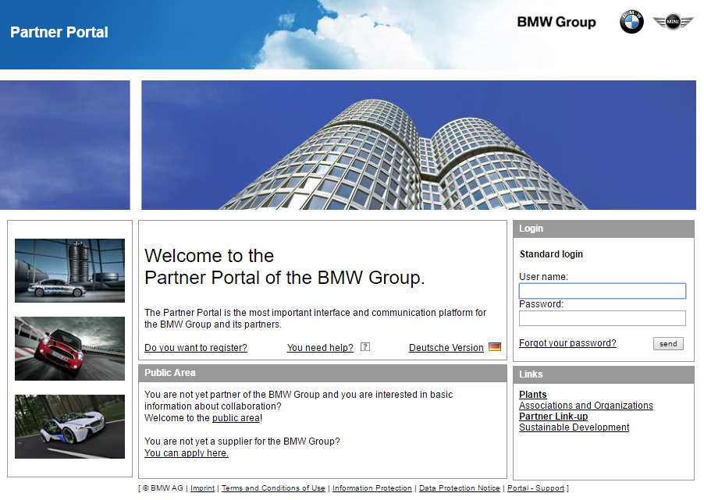Screen dimensions: 704x500
Task: Open the BMW headquarters car thumbnail
Action: coord(69,271)
